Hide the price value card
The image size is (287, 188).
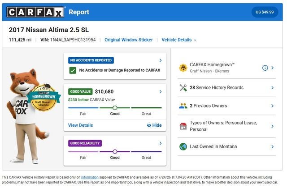coord(154,125)
